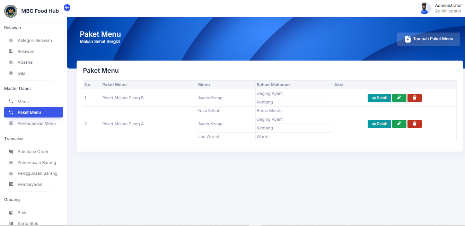Click the Absensi sidebar icon
Viewport: 465px width, 226px height.
coord(11,62)
